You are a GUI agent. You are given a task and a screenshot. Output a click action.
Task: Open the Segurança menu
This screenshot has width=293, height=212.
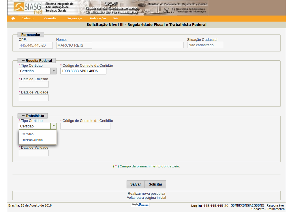[74, 18]
